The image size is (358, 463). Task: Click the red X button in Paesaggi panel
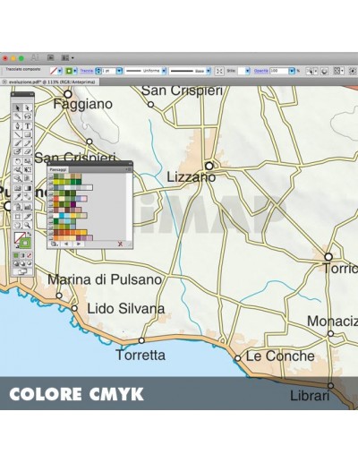(x=120, y=244)
